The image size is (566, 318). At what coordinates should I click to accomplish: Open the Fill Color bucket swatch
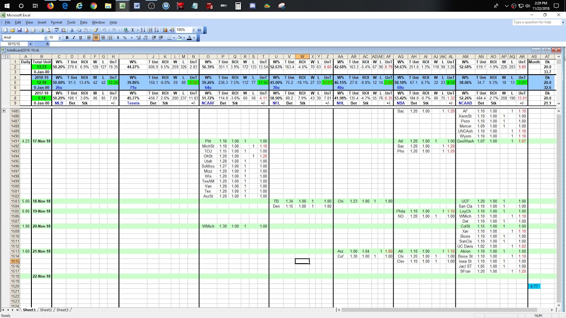[x=180, y=38]
